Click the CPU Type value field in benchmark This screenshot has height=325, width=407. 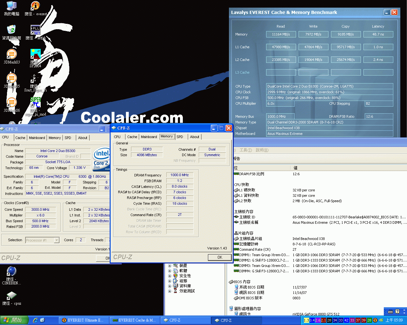tap(330, 86)
